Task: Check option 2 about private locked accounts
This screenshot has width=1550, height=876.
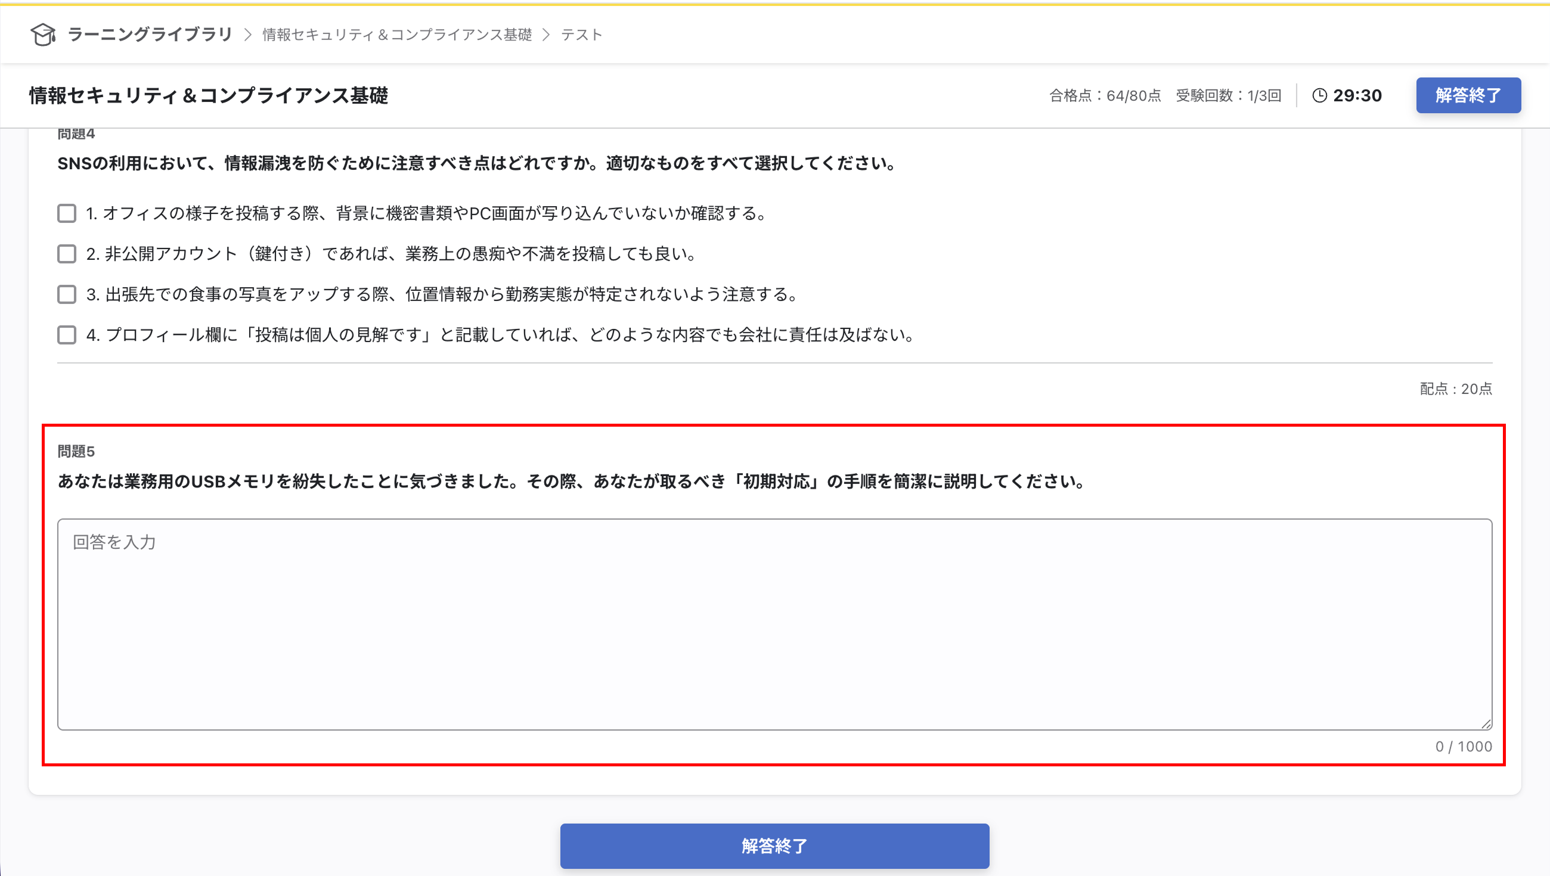Action: pos(66,254)
